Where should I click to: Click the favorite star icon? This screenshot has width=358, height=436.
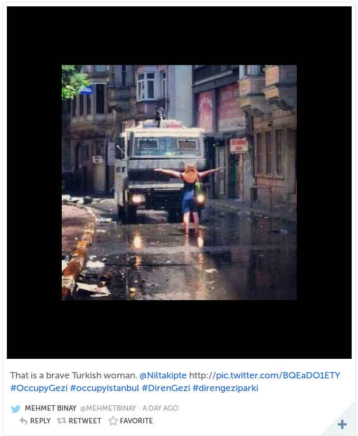tap(113, 421)
